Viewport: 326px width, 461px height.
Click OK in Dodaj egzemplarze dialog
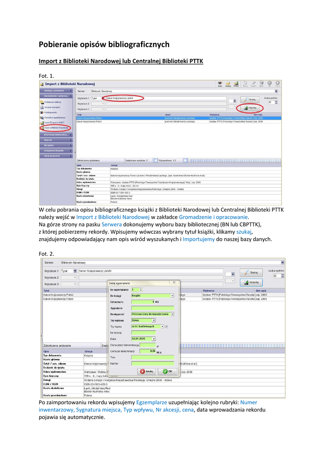(168, 371)
